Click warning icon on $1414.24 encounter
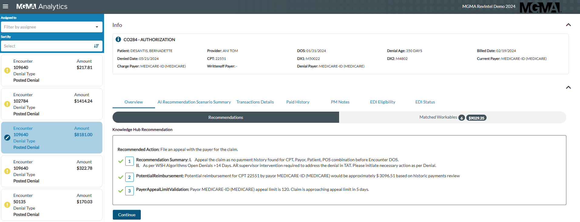Viewport: 580px width, 222px height. tap(7, 104)
